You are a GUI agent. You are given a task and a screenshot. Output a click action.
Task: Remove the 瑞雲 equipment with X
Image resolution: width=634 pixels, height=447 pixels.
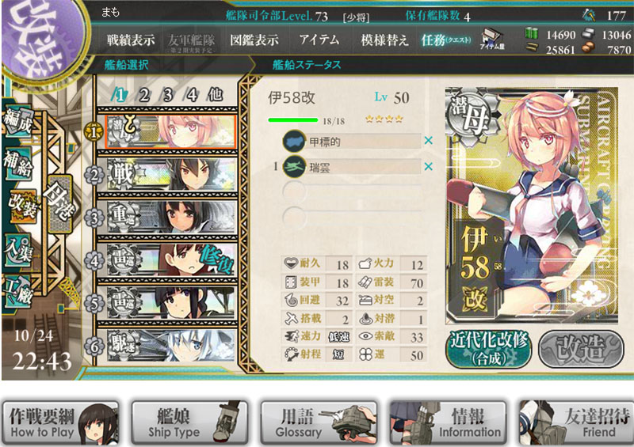point(429,166)
